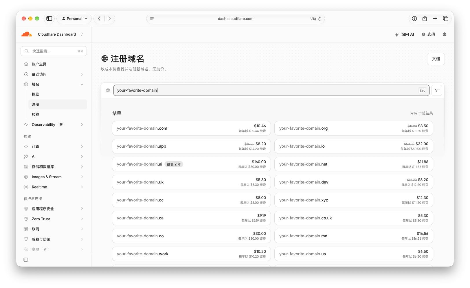Viewport: 470px width, 288px height.
Task: Select 转移 under 域名
Action: click(x=58, y=114)
